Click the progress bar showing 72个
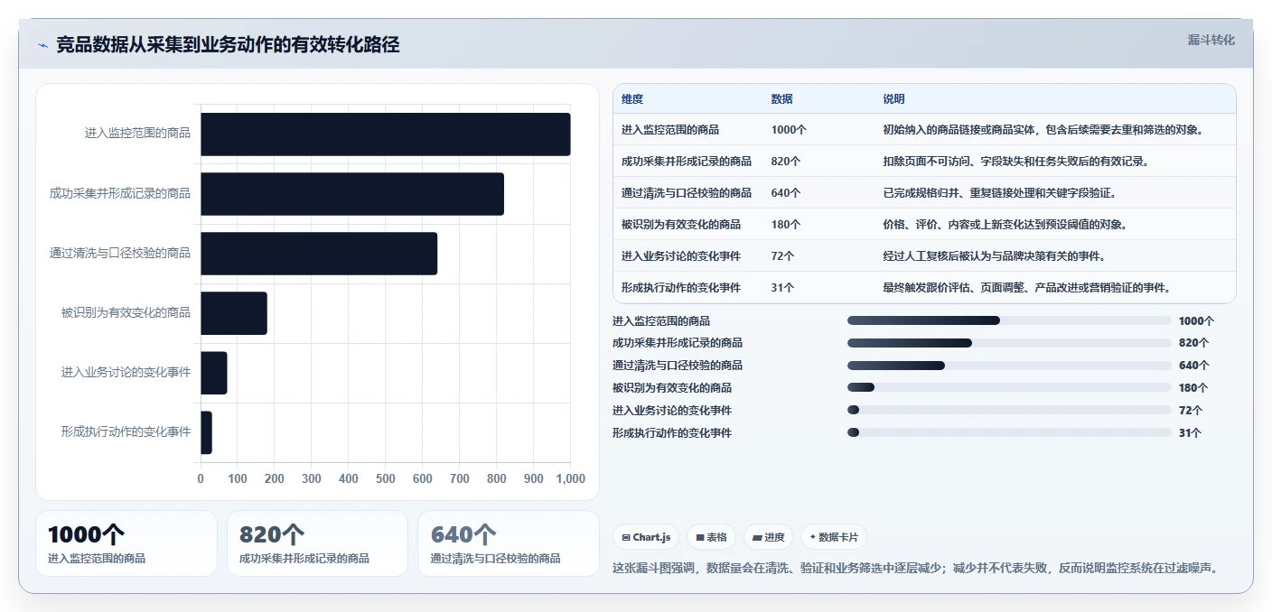The height and width of the screenshot is (612, 1272). click(x=1009, y=410)
